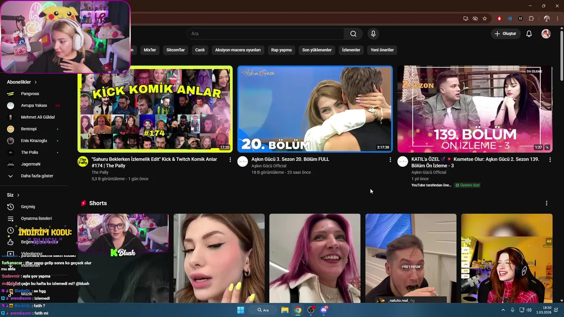Click install app icon in address bar
This screenshot has width=564, height=317.
click(x=466, y=18)
